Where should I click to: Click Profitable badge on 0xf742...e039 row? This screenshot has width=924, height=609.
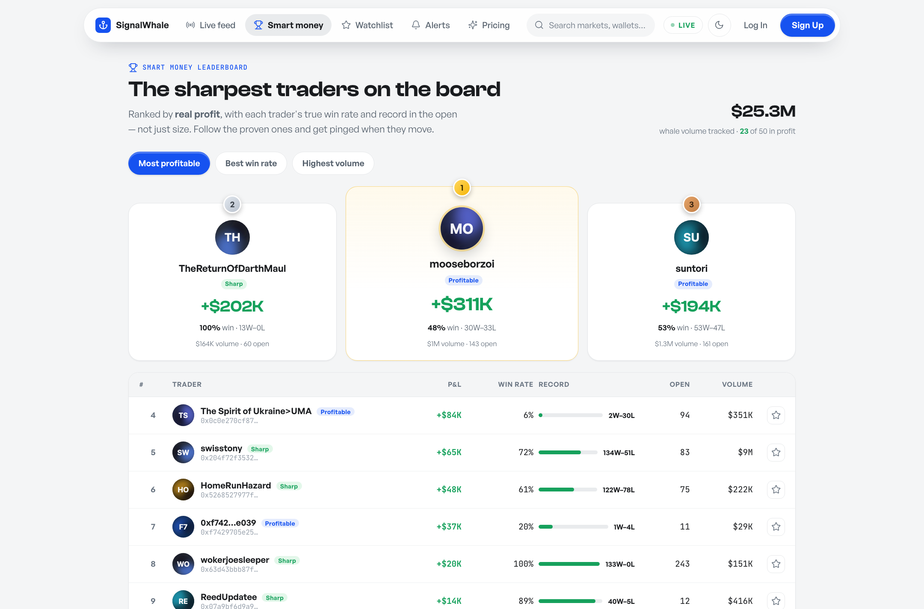[280, 523]
